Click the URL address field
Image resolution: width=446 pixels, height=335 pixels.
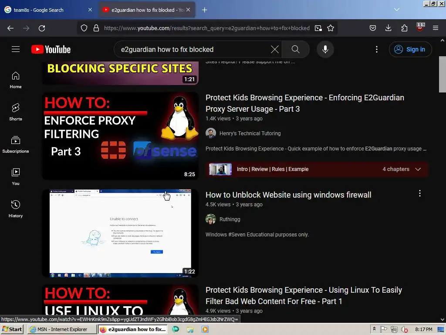207,28
